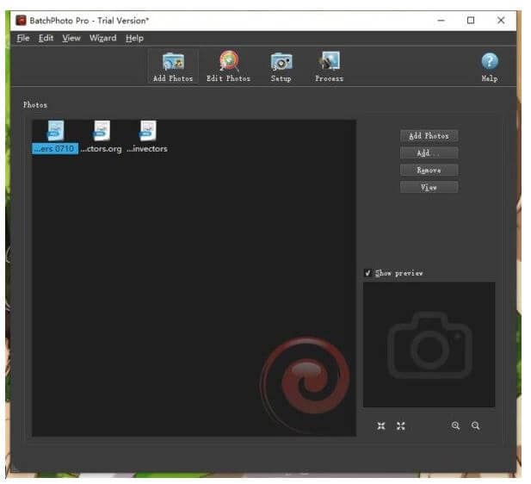Viewport: 531px width, 484px height.
Task: Open the Edit menu
Action: [x=46, y=38]
